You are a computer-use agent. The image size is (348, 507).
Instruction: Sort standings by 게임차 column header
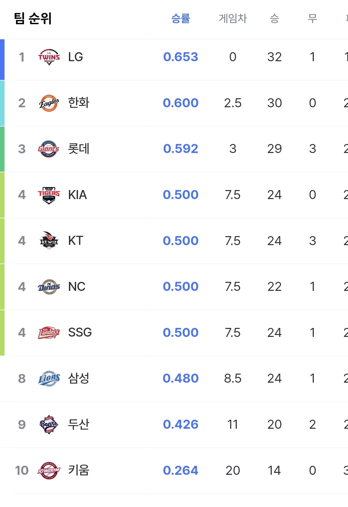[x=233, y=18]
